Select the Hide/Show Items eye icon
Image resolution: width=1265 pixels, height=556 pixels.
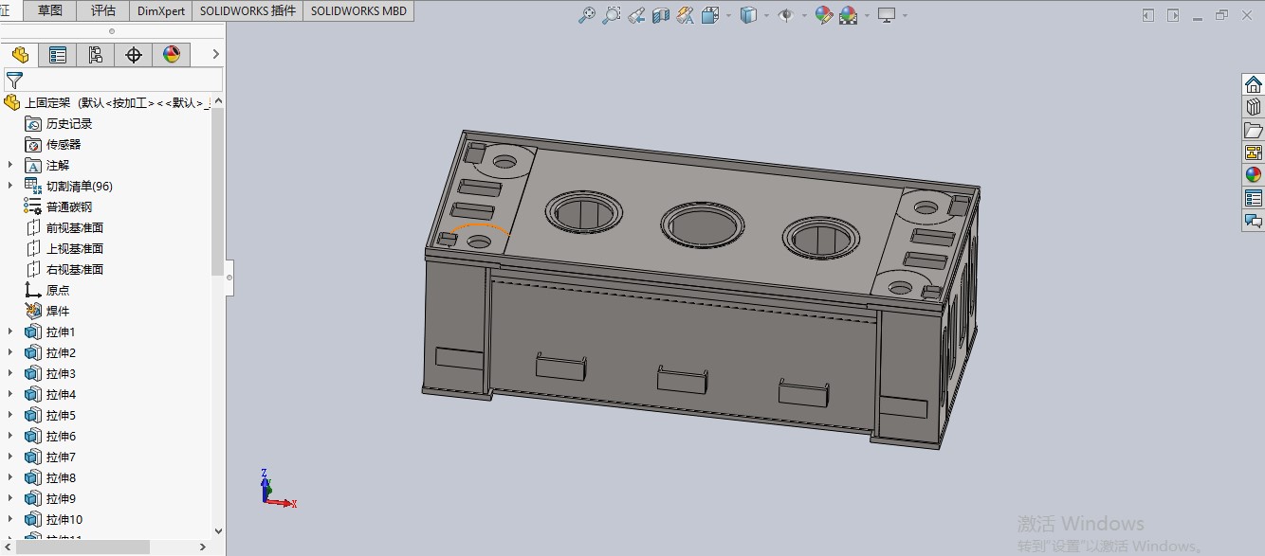pyautogui.click(x=785, y=14)
